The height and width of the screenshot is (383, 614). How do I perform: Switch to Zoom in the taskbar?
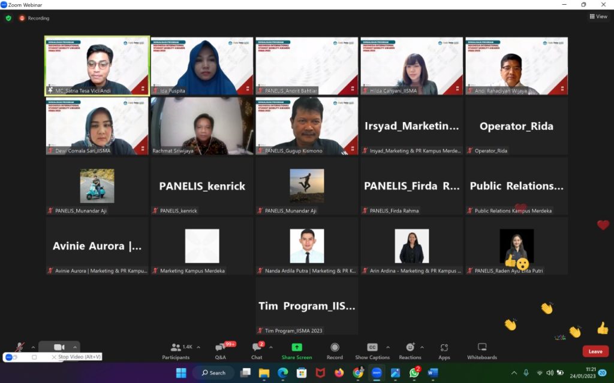click(x=377, y=373)
